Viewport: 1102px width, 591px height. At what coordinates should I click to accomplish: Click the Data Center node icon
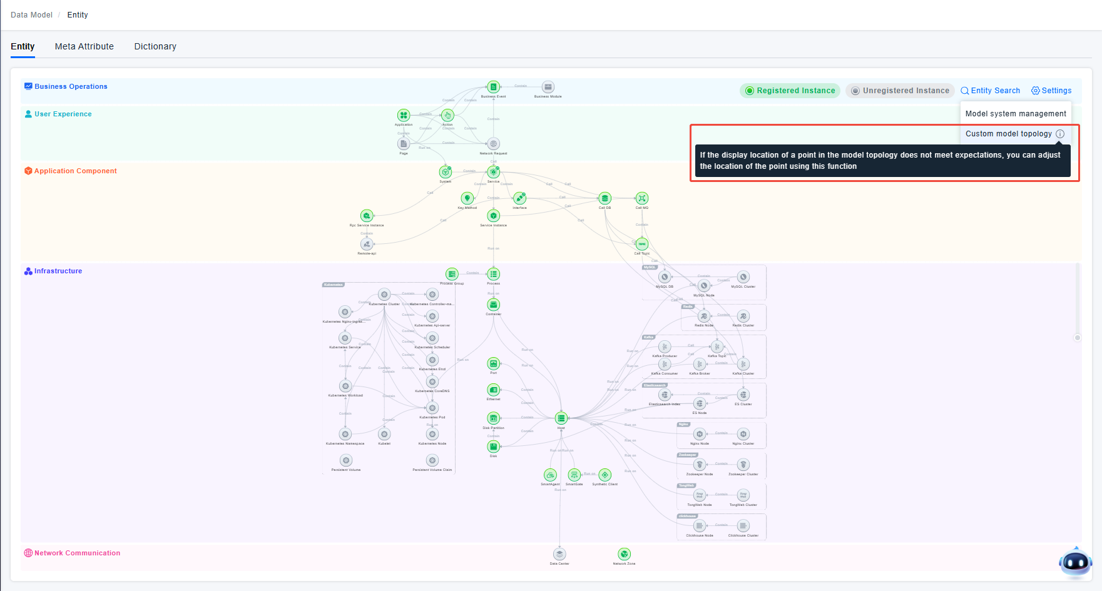(x=559, y=554)
